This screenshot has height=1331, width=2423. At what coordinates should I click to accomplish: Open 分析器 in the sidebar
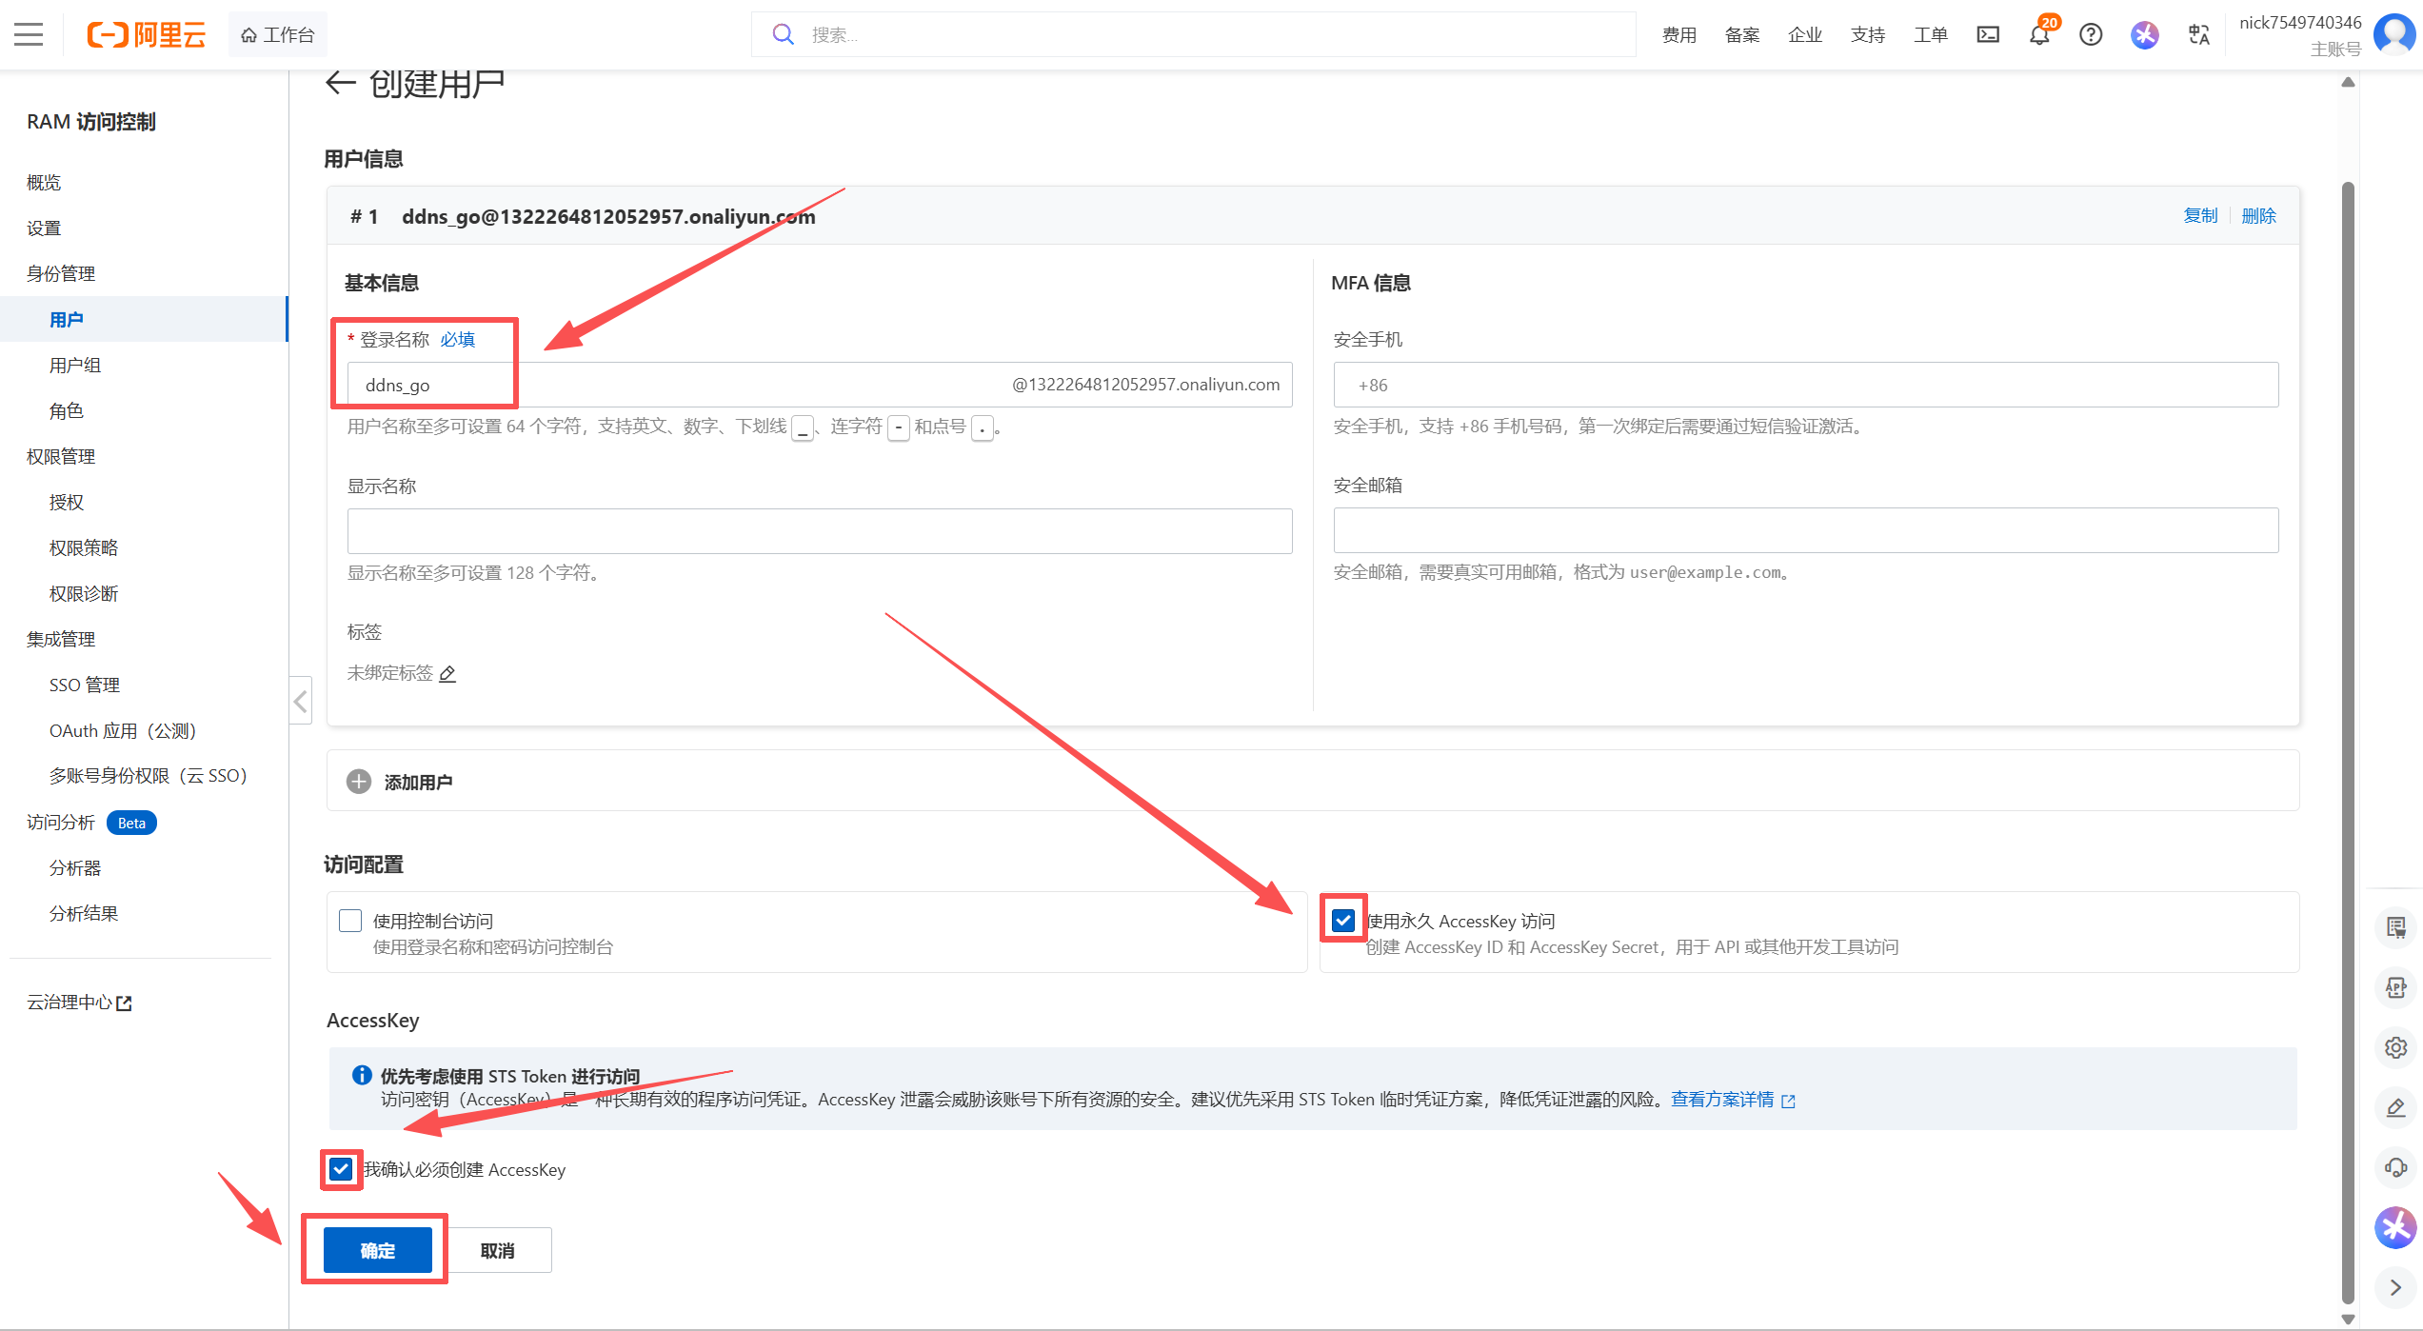click(75, 868)
